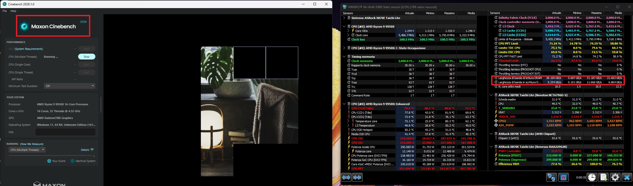Collapse the Timing memoria group
Viewport: 633px width, 186px height.
coord(344,57)
